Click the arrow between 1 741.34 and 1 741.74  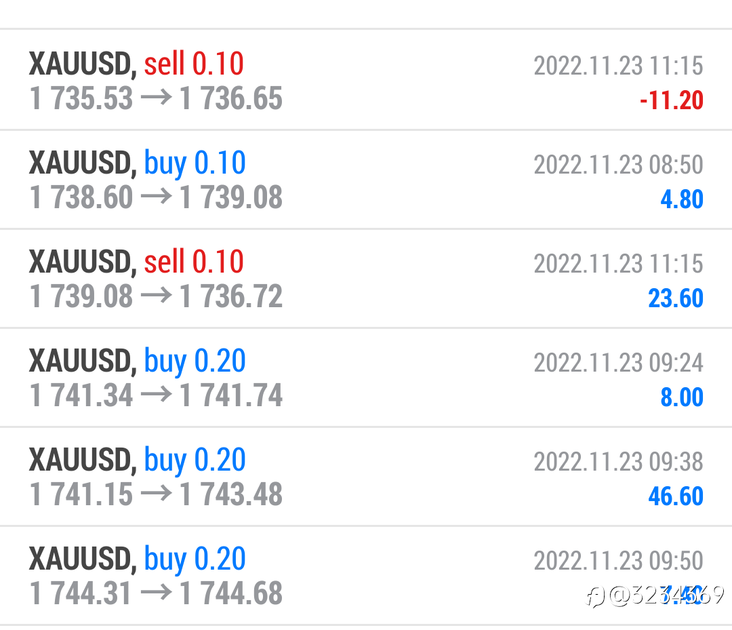(157, 395)
